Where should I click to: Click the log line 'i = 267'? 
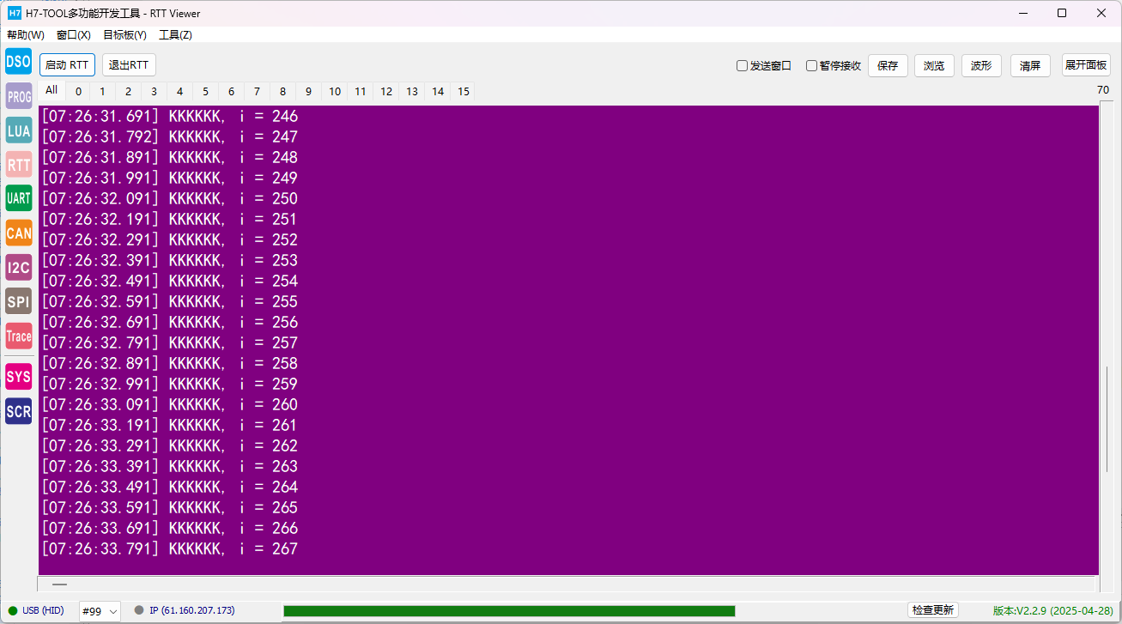[169, 548]
